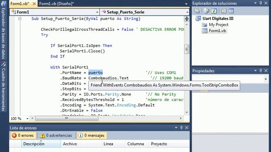
Task: Select My Project in Solution Explorer
Action: [218, 24]
